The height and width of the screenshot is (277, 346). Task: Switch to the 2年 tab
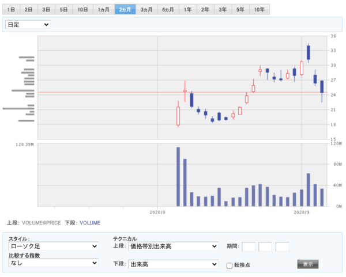(x=205, y=9)
